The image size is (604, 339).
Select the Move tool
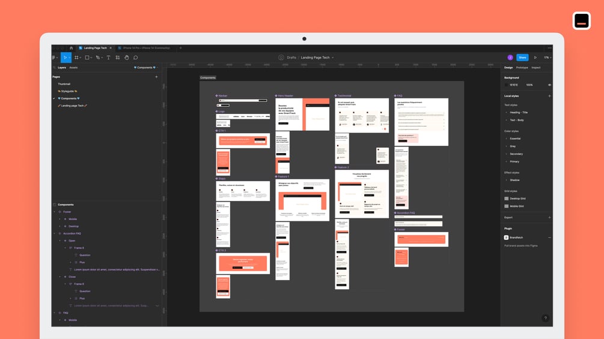tap(65, 58)
